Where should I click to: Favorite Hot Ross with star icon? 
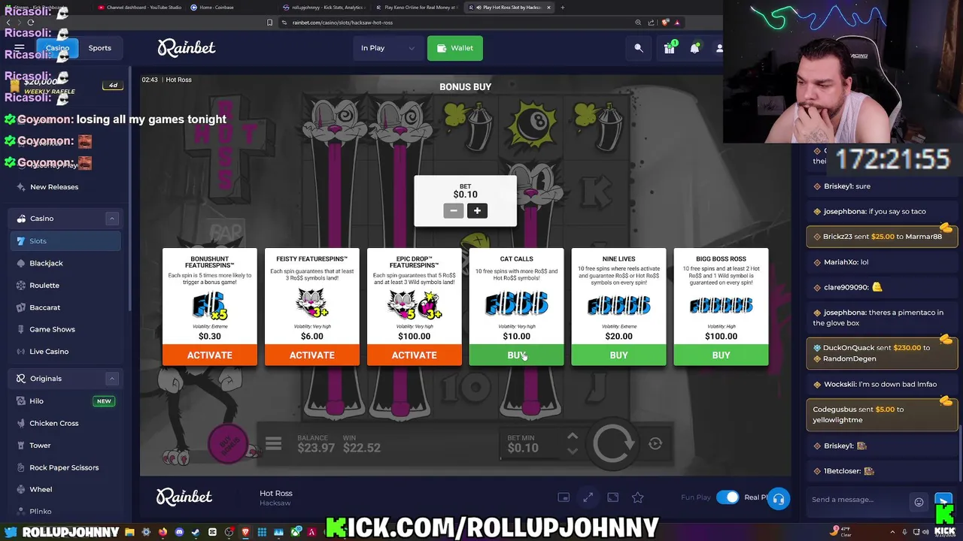pos(638,497)
